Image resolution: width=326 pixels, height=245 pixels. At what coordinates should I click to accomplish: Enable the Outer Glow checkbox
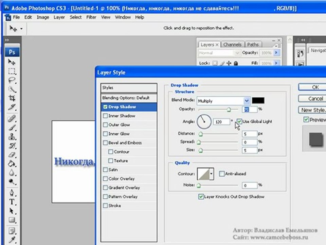point(105,125)
